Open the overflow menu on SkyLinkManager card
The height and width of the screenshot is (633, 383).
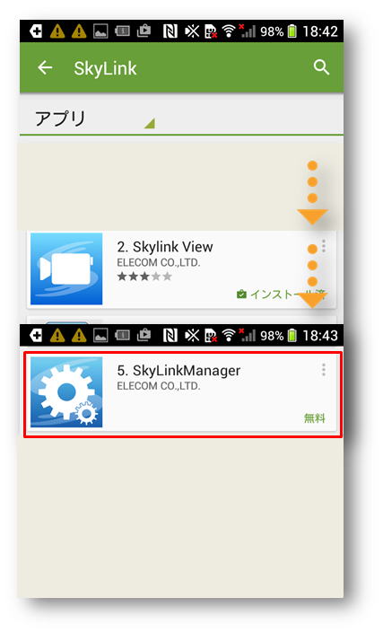324,369
